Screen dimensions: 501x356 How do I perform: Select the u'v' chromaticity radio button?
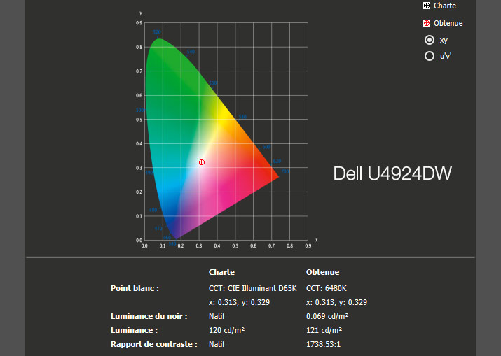coord(430,56)
